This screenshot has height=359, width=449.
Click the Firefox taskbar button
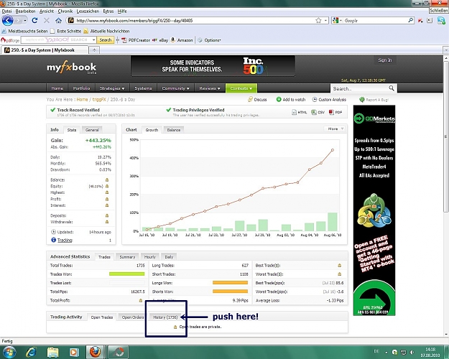96,352
